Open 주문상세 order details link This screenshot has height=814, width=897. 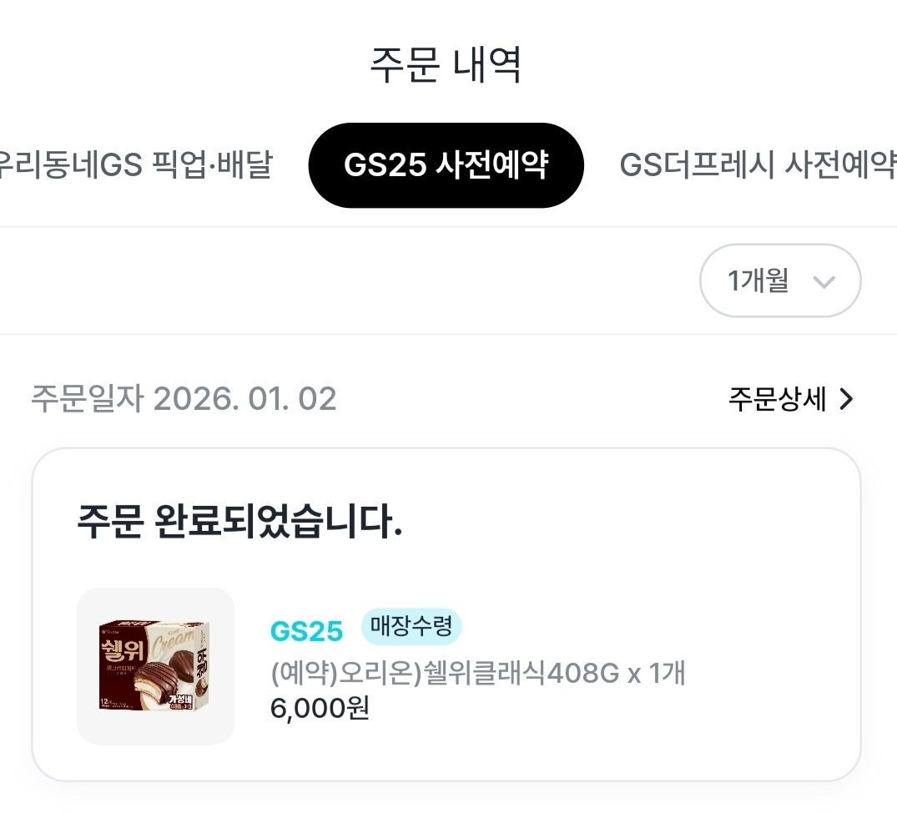778,399
